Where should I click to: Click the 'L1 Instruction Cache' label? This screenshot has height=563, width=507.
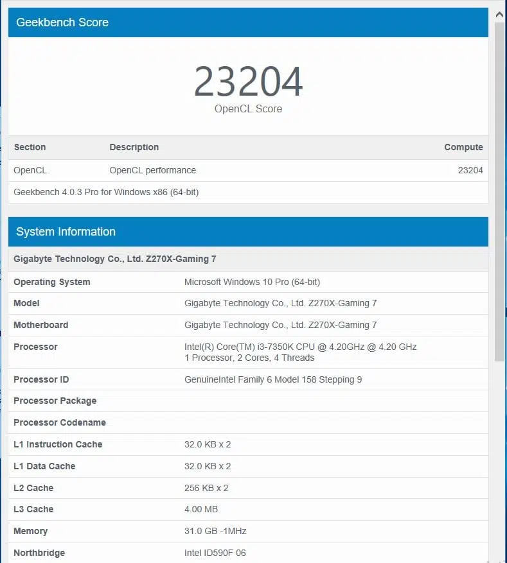pos(58,444)
